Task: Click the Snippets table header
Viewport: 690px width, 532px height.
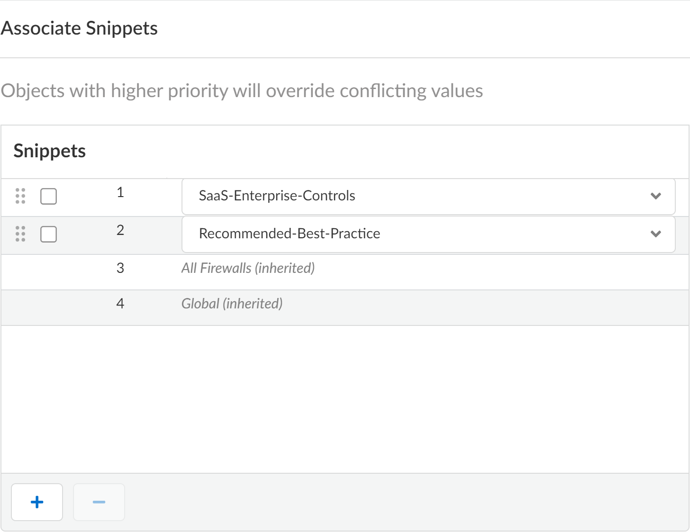Action: pyautogui.click(x=50, y=151)
